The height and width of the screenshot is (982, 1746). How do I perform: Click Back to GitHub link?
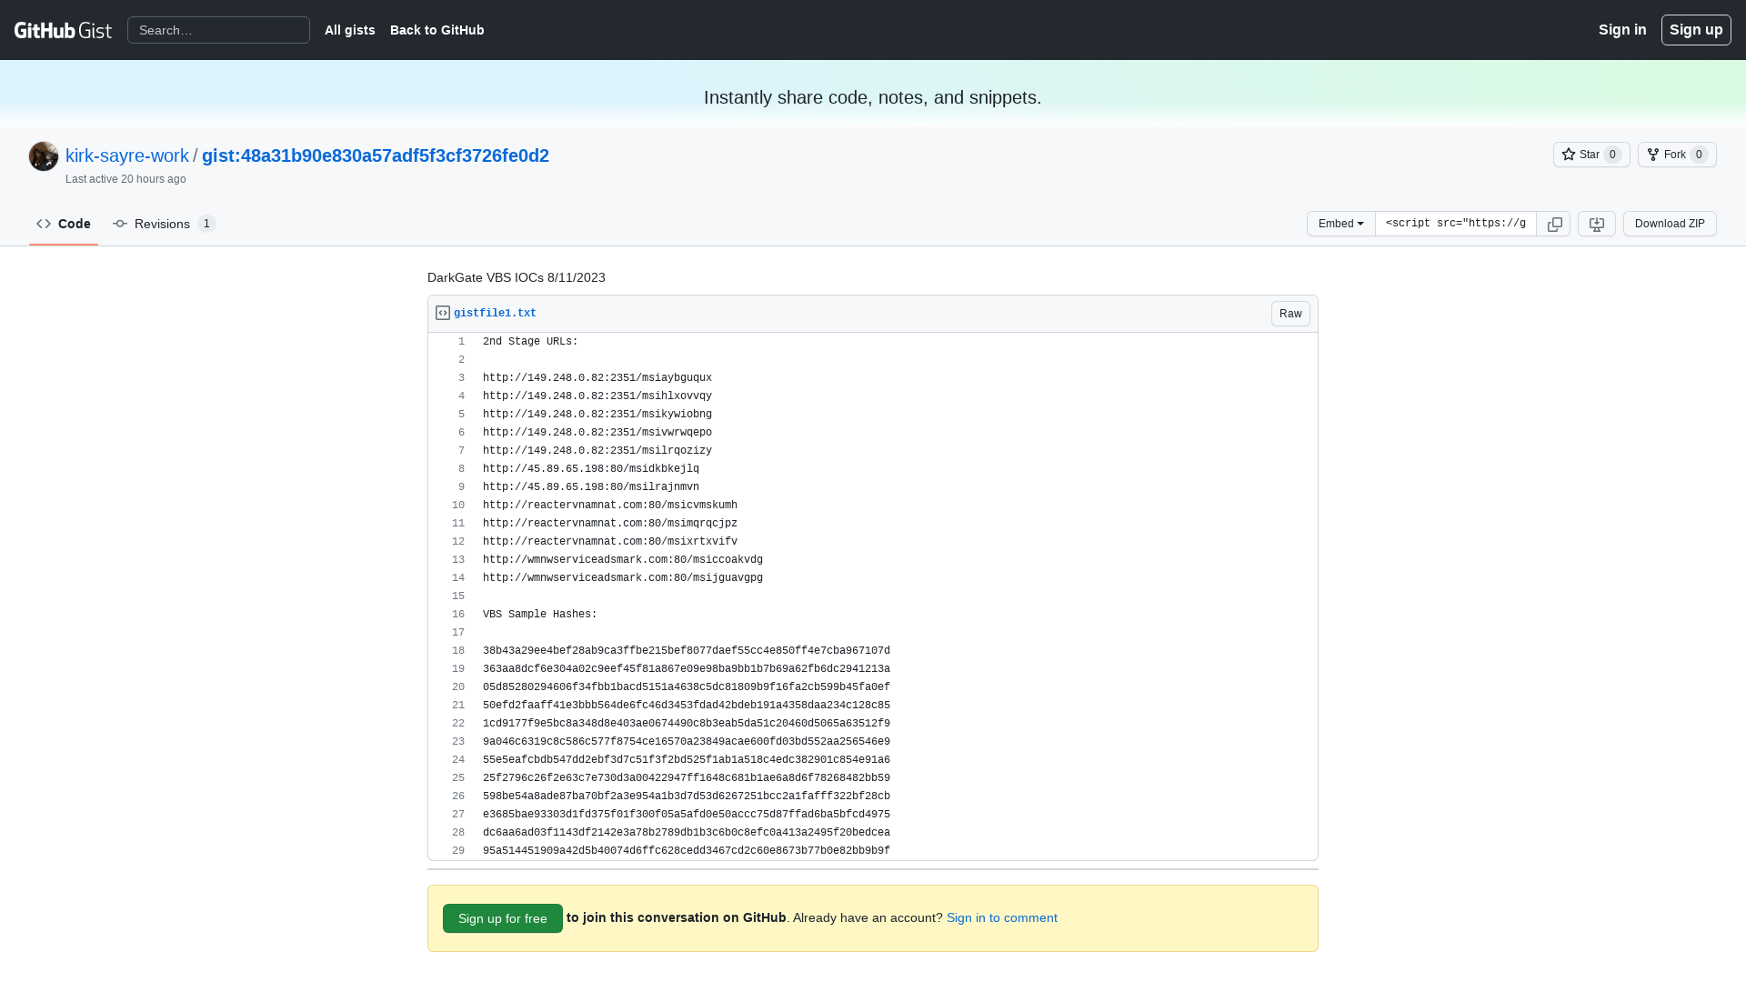coord(437,30)
